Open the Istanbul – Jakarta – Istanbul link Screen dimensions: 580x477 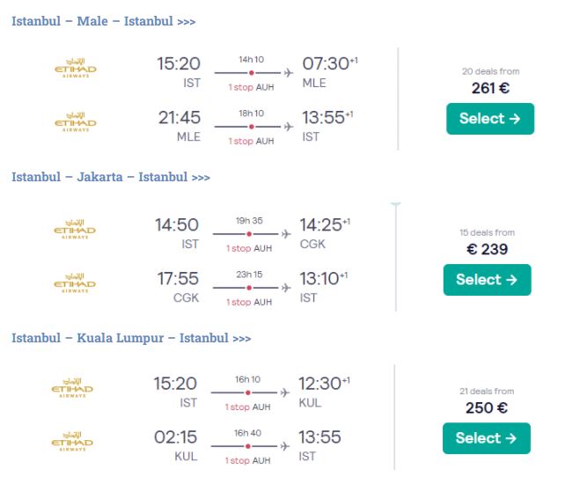[110, 177]
